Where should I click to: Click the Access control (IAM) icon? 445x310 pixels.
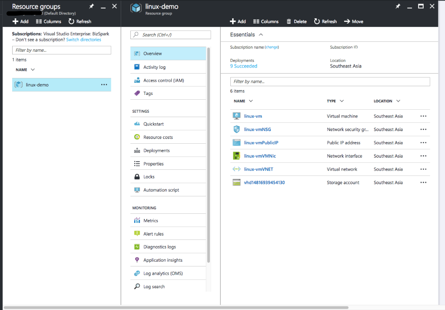[x=137, y=80]
